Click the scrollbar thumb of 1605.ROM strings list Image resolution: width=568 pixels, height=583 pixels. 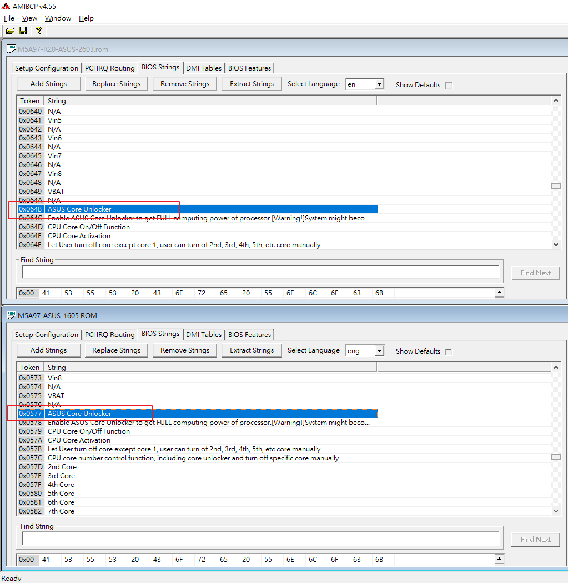point(556,457)
